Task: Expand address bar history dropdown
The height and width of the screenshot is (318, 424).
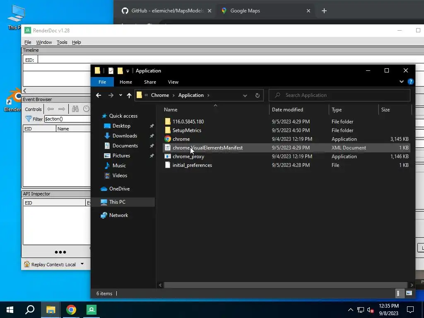Action: click(x=245, y=95)
